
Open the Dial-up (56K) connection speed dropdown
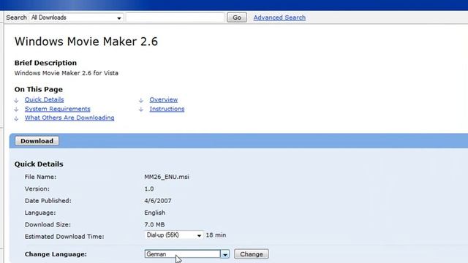coord(174,235)
